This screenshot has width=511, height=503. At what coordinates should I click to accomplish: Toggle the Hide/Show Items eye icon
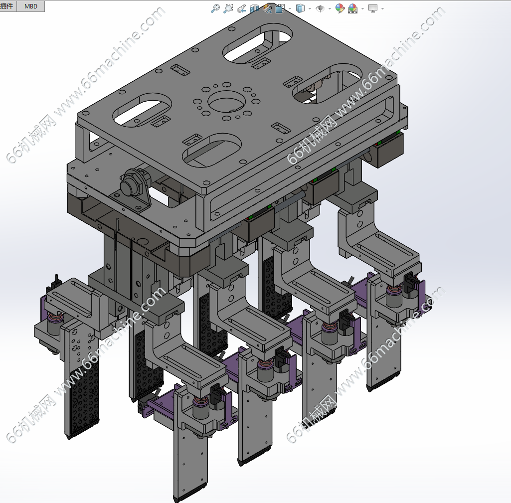(320, 8)
